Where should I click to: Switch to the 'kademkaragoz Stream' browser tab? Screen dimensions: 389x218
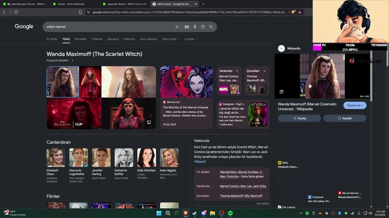tap(26, 4)
